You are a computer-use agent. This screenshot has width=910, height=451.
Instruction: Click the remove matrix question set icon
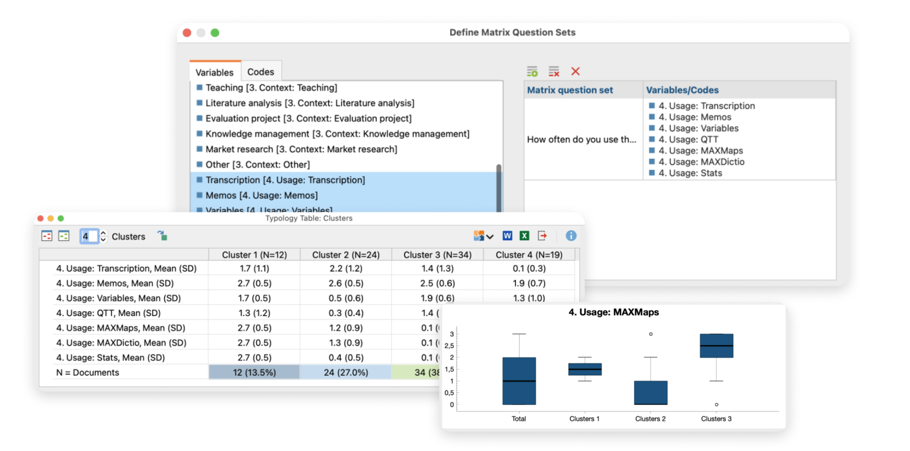tap(553, 72)
